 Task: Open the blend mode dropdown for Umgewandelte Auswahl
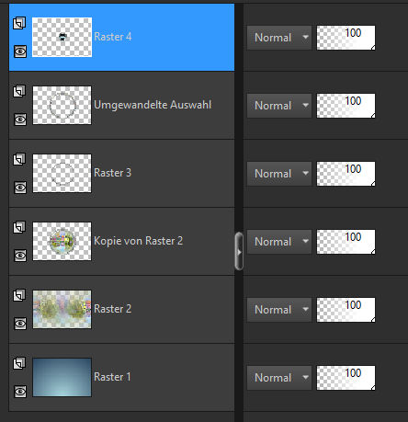click(279, 106)
